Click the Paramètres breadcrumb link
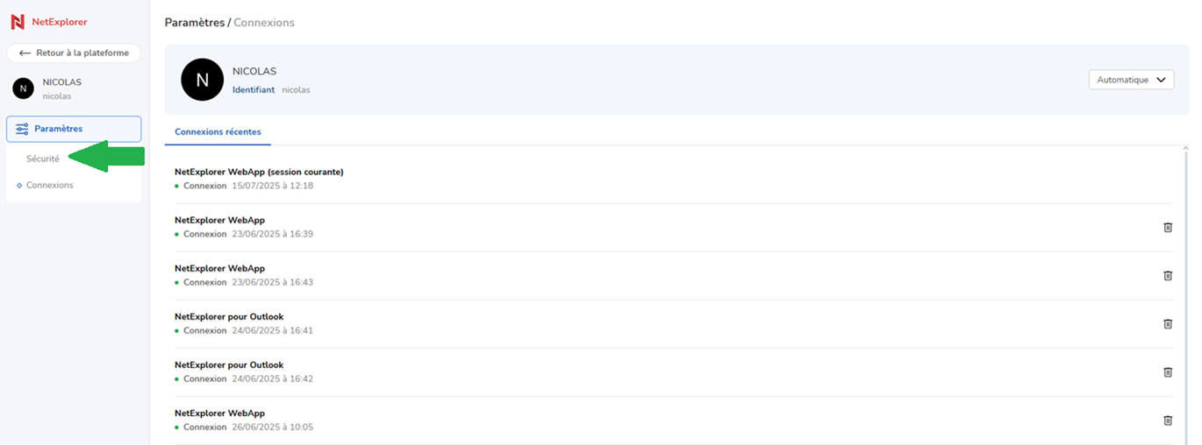The height and width of the screenshot is (445, 1202). click(x=194, y=23)
